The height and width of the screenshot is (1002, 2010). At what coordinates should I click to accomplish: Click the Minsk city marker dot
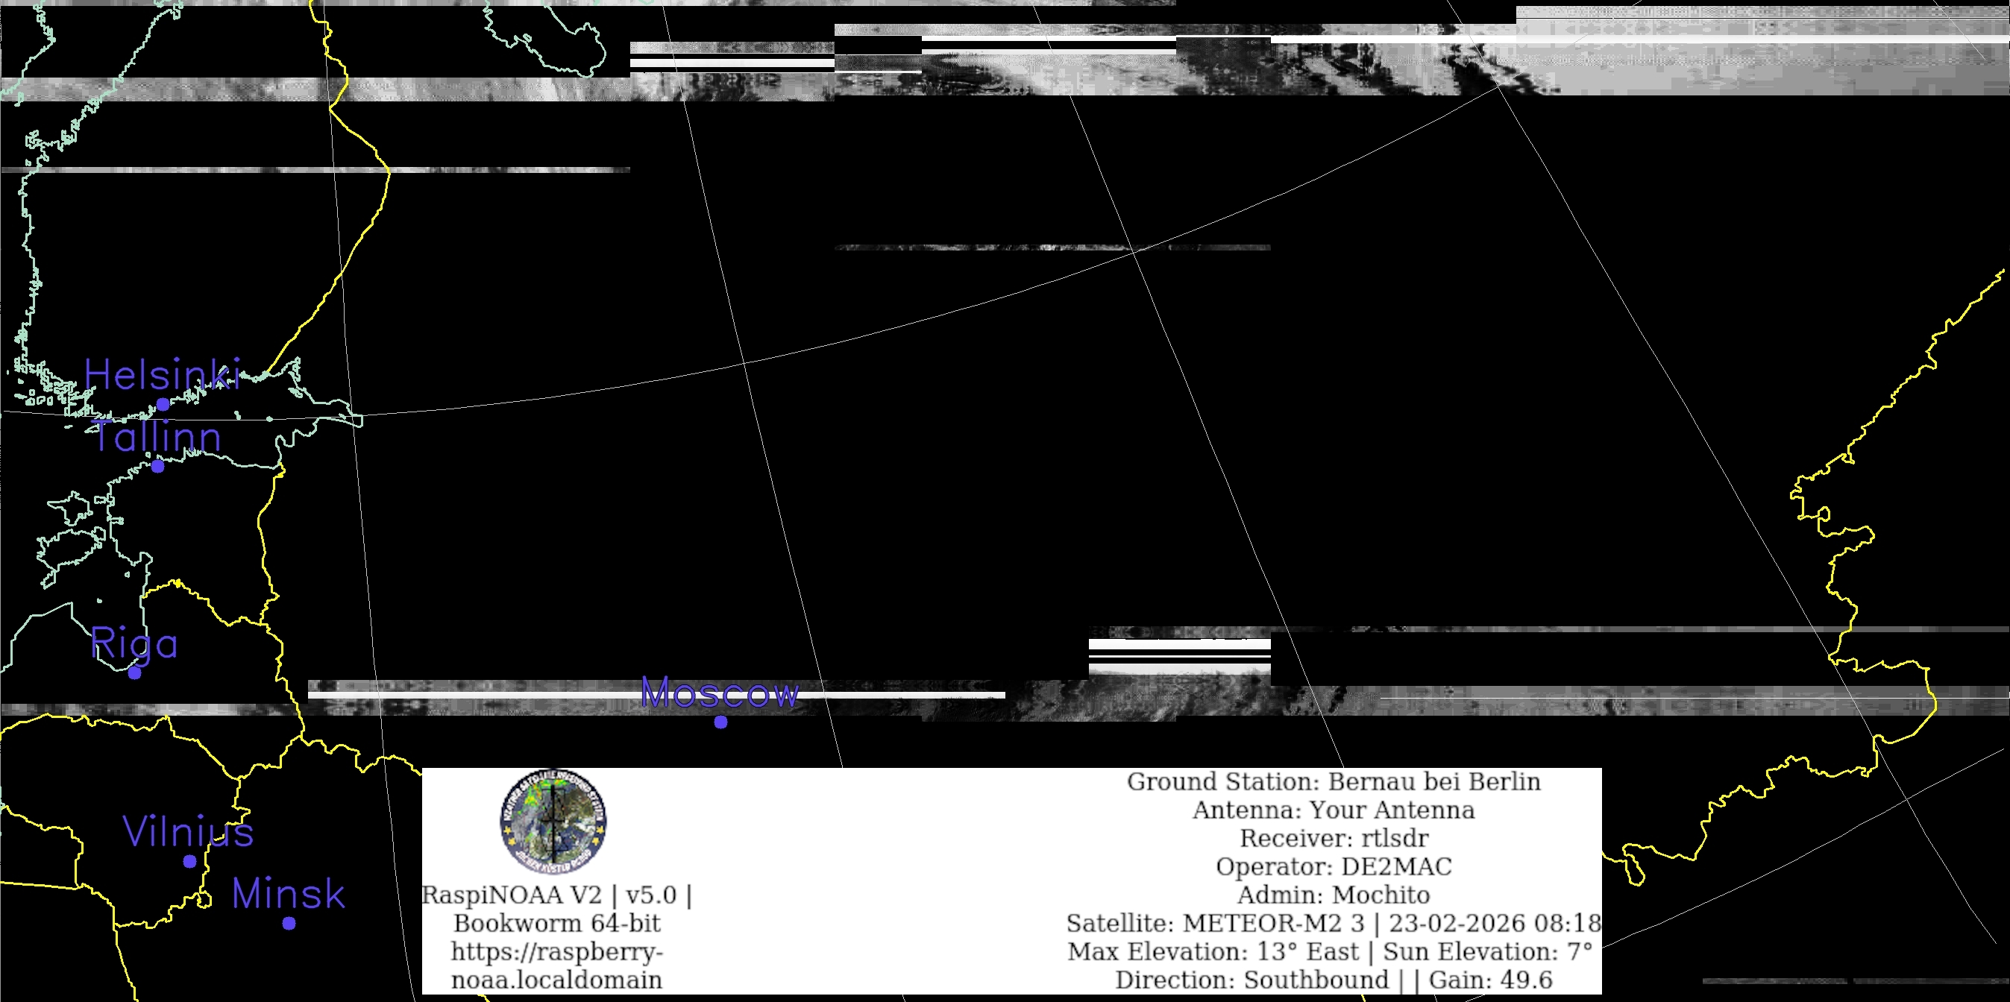click(x=289, y=923)
